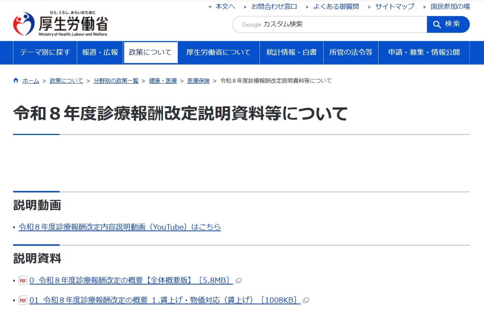
Task: Click external window icon after 5.8MB link
Action: (x=239, y=281)
